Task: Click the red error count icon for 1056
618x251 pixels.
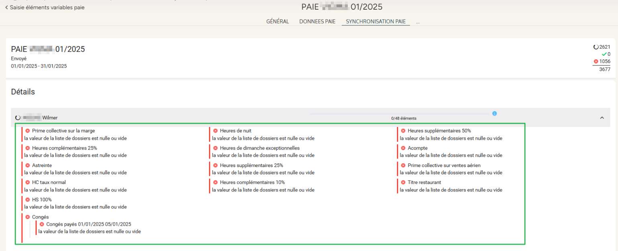Action: tap(596, 61)
